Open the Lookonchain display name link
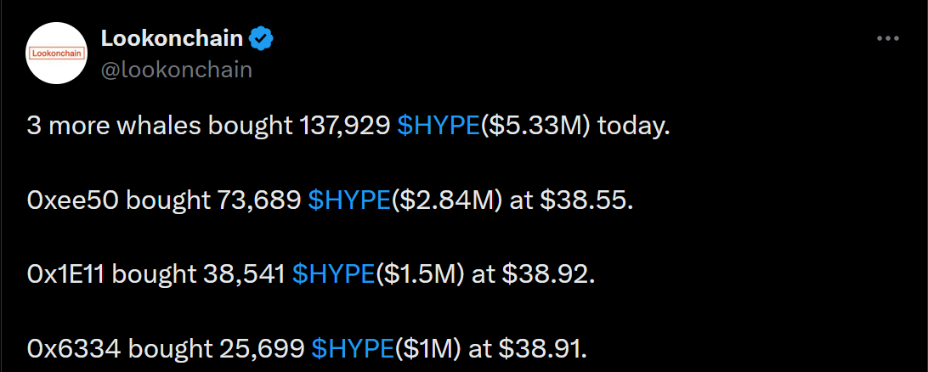Viewport: 928px width, 372px height. coord(173,39)
